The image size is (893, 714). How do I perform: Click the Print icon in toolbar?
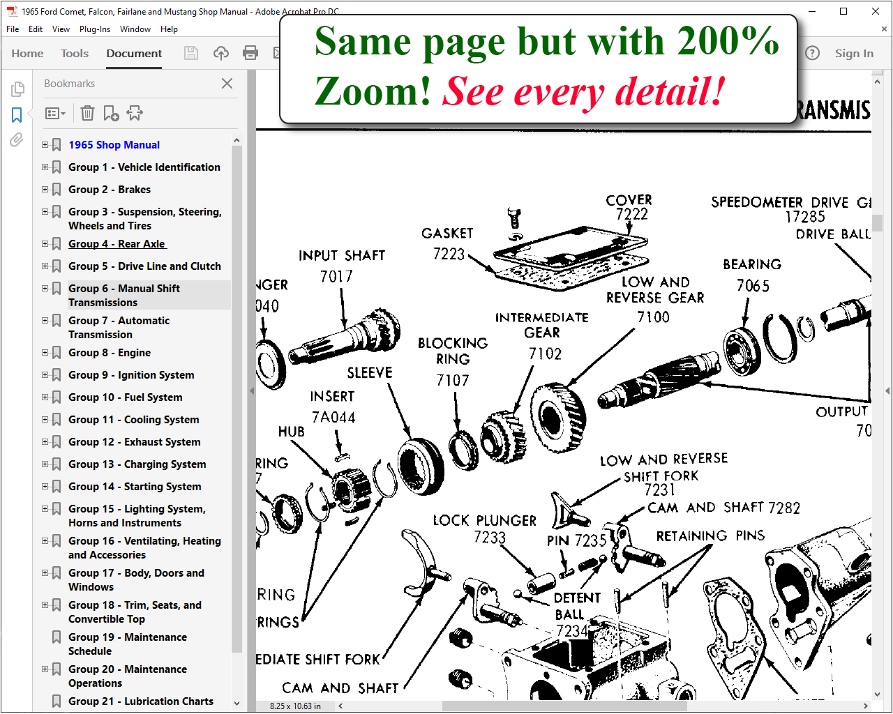[x=250, y=53]
